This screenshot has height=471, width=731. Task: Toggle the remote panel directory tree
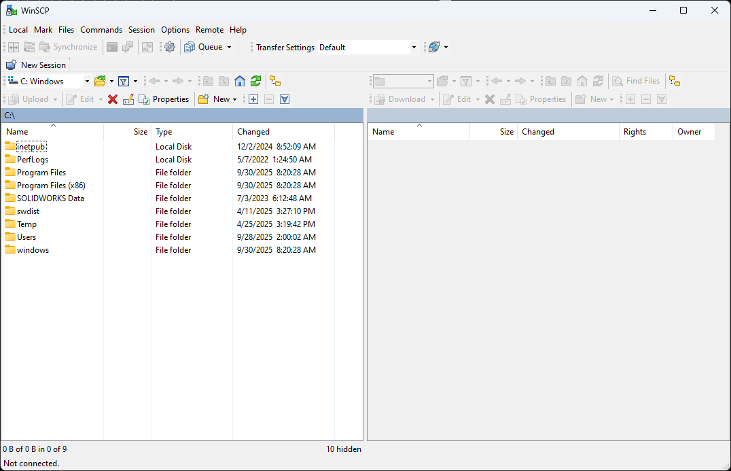point(675,81)
